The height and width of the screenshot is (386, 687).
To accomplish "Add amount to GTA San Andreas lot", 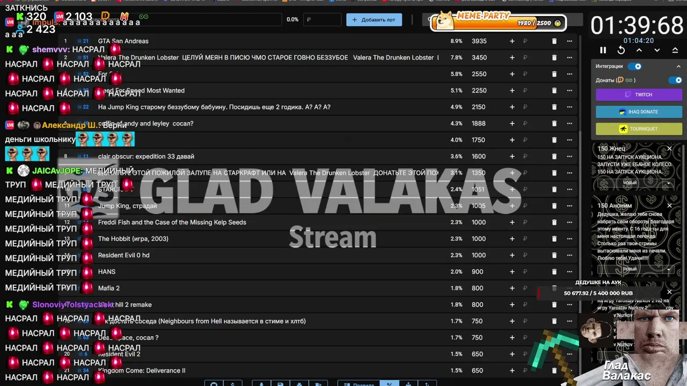I will pos(512,41).
